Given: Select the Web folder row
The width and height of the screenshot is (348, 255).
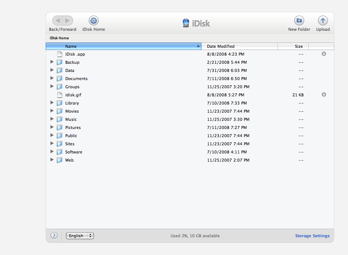Looking at the screenshot, I should point(69,160).
